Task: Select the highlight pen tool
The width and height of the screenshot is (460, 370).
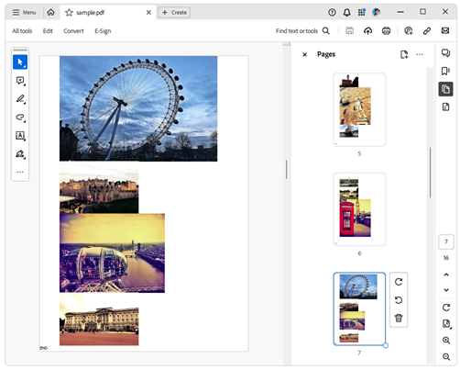Action: 20,99
